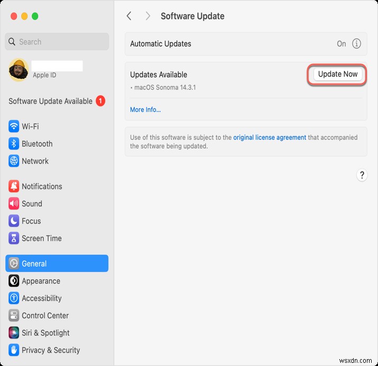Screen dimensions: 378x366
Task: Go forward with the right chevron
Action: [x=148, y=16]
